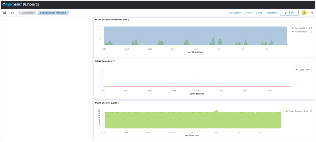The height and width of the screenshot is (142, 316).
Task: Click the Edit button
Action: pos(289,12)
